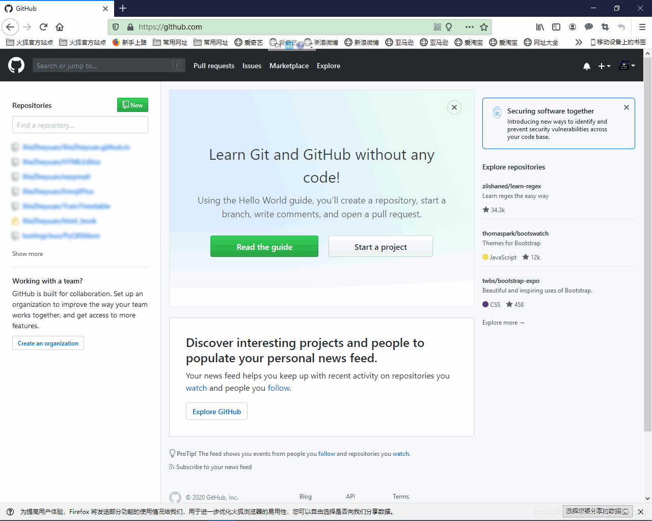
Task: Open the Blog footer link
Action: coord(306,497)
